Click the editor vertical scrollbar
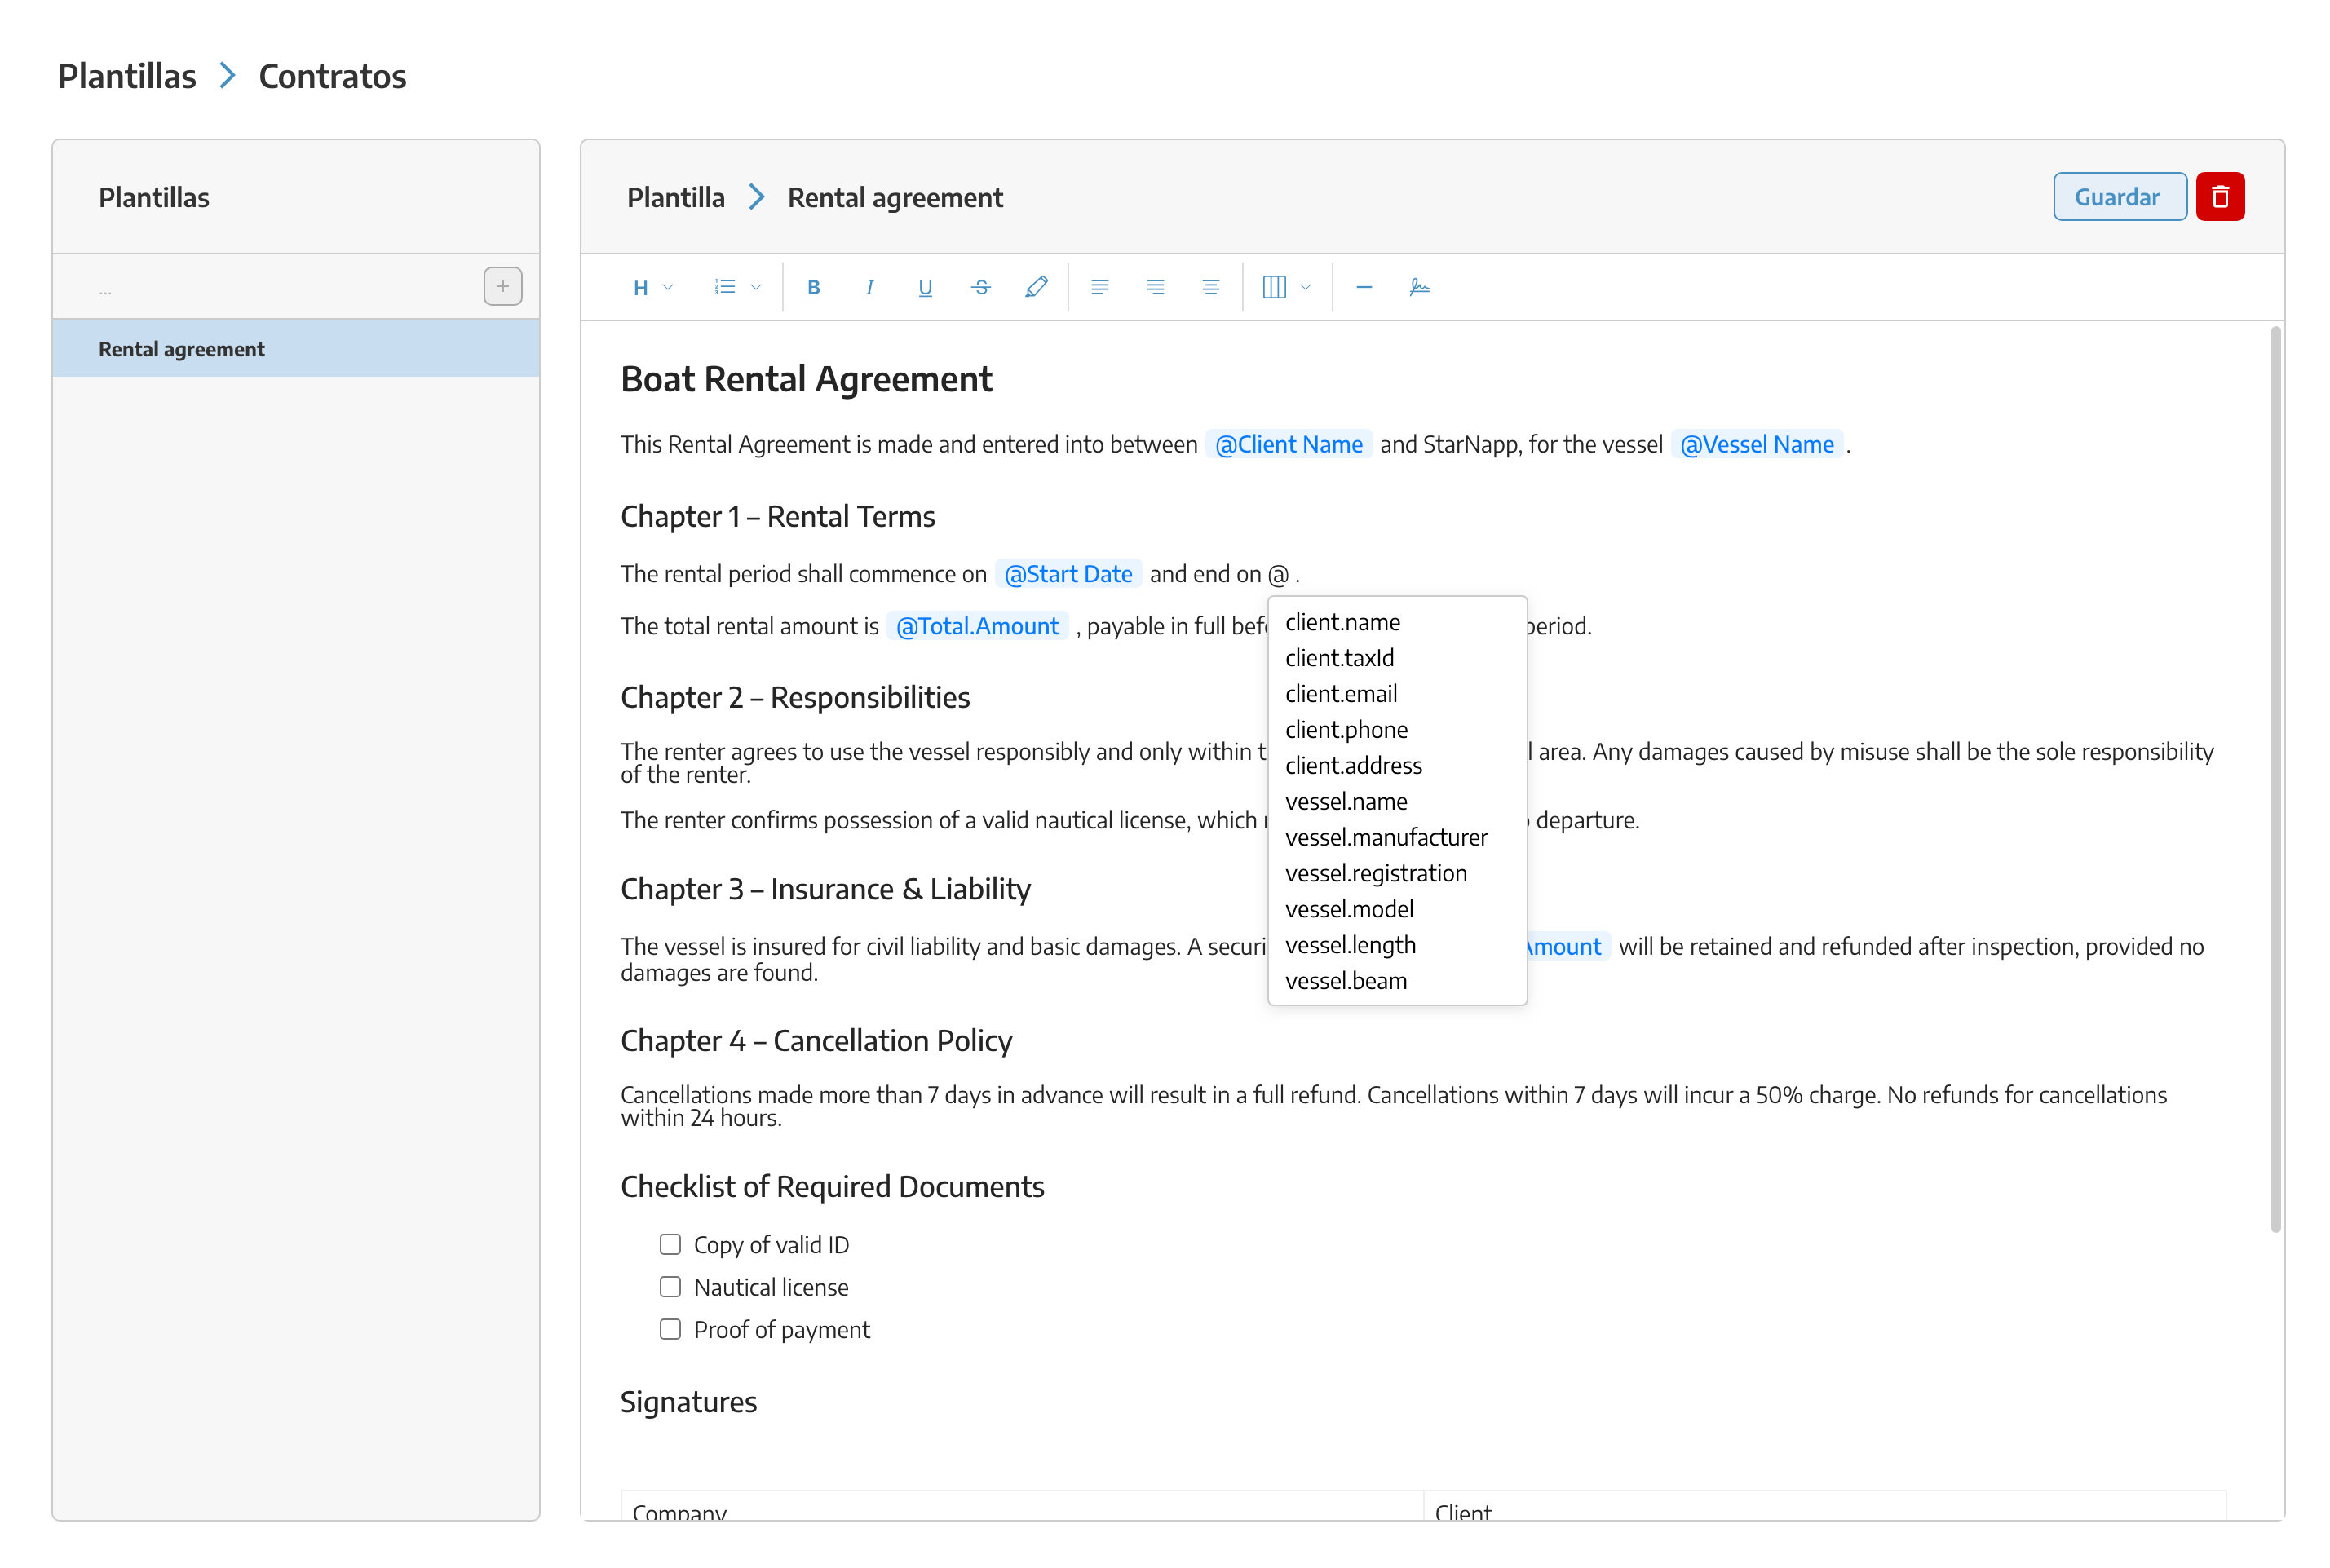 point(2275,780)
